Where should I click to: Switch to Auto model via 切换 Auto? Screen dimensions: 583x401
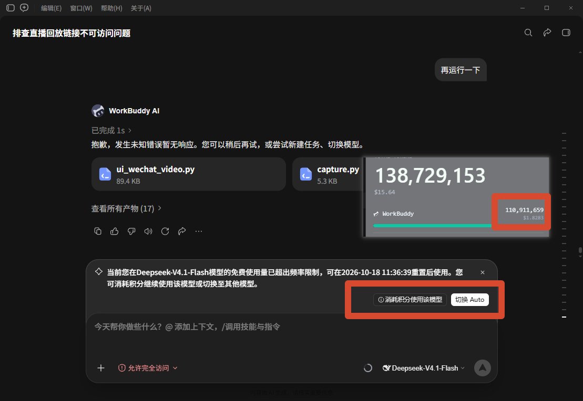click(469, 300)
